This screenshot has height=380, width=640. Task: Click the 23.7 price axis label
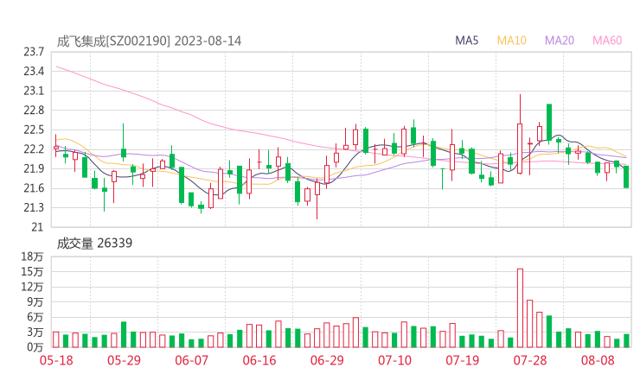point(34,52)
